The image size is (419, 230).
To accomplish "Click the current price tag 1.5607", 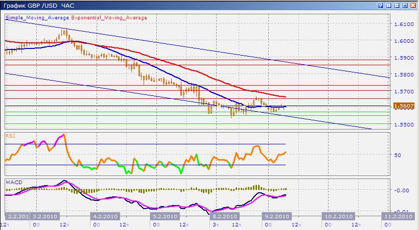I will coord(401,106).
